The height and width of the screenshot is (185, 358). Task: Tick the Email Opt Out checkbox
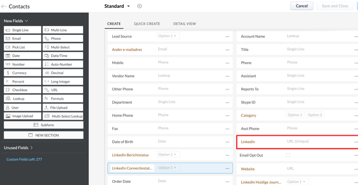click(x=288, y=155)
